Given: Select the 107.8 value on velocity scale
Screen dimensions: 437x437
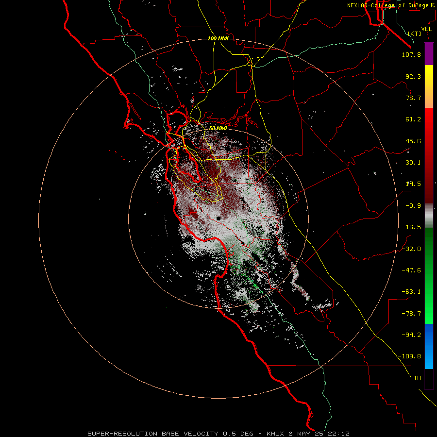Looking at the screenshot, I should pos(411,54).
